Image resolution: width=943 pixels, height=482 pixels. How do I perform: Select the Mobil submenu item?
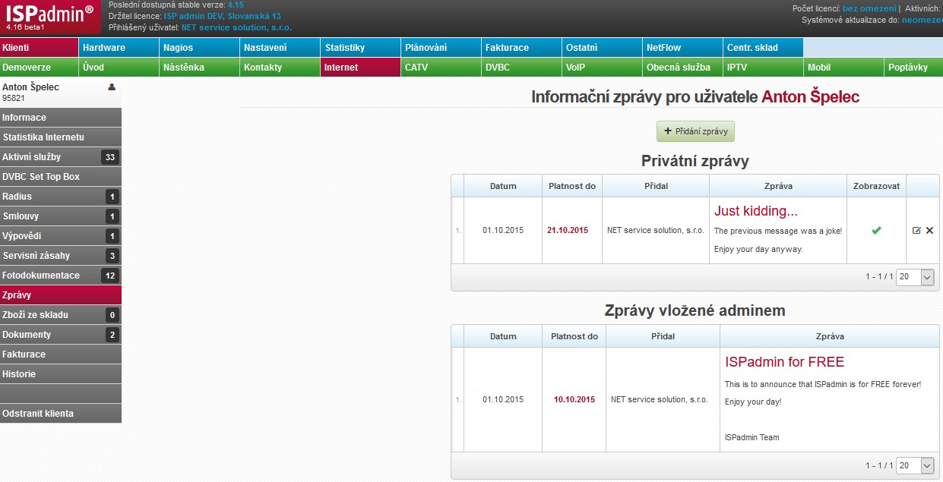click(x=844, y=67)
